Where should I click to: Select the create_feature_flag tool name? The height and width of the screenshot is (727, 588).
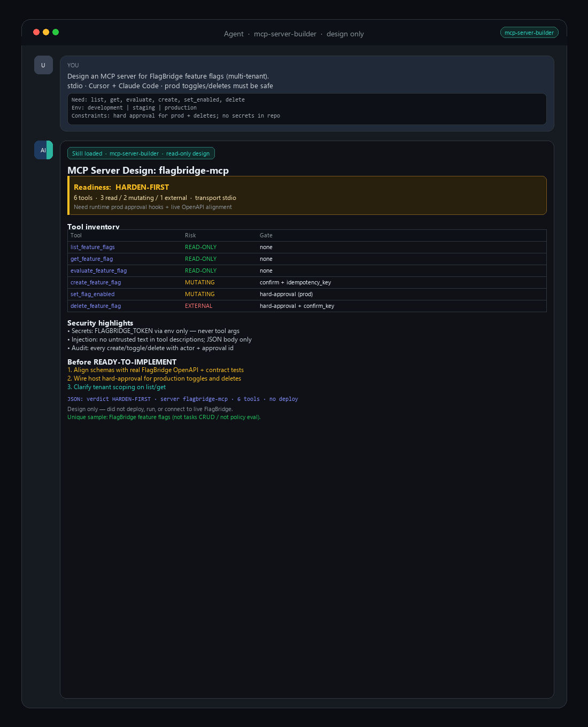point(96,282)
